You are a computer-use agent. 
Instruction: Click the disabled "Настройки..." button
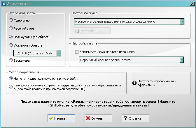pos(92,31)
